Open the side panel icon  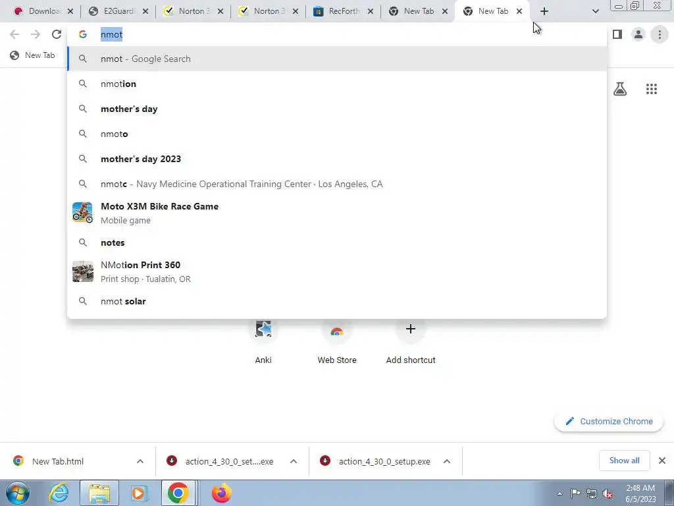click(x=617, y=34)
